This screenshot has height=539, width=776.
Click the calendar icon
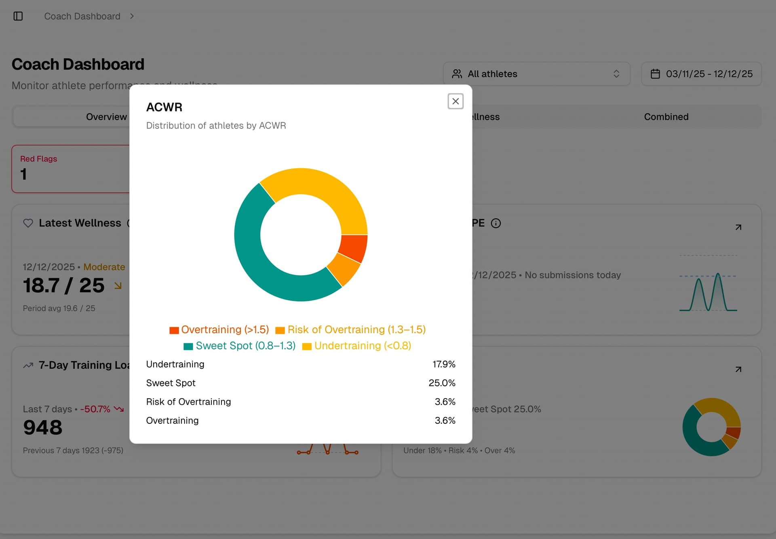[x=655, y=74]
